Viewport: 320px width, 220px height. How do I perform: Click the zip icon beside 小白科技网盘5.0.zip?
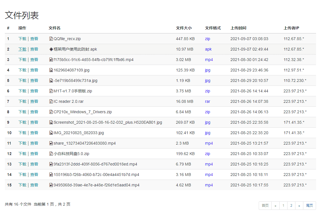[51, 154]
